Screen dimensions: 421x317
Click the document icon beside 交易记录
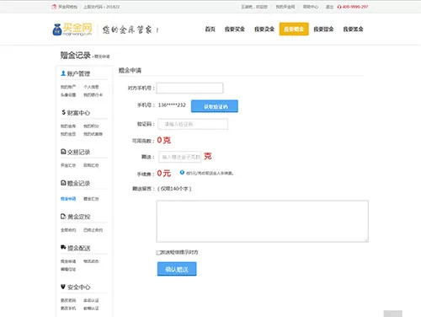63,152
